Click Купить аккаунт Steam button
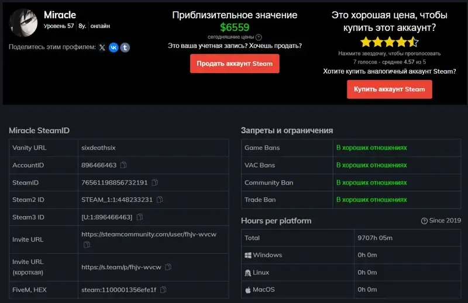Image resolution: width=468 pixels, height=303 pixels. (389, 89)
